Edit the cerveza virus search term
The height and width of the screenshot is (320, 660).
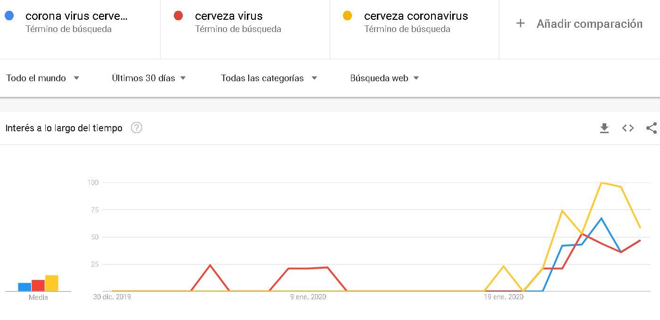click(x=229, y=16)
